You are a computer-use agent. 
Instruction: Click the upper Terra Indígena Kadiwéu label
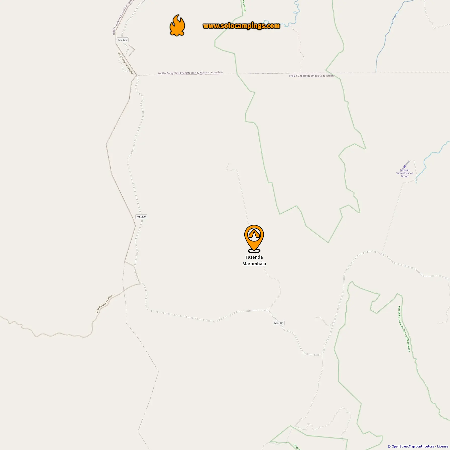(126, 63)
